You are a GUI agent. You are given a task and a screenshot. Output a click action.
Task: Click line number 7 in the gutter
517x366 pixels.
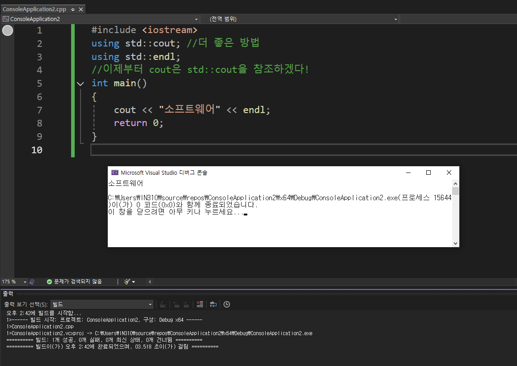(39, 110)
